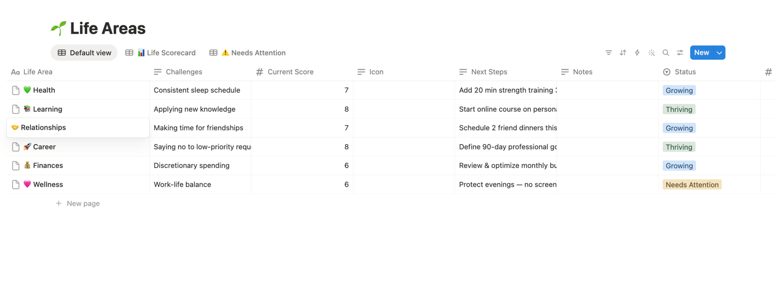Switch to the Life Scorecard tab
The image size is (775, 304).
pos(161,53)
